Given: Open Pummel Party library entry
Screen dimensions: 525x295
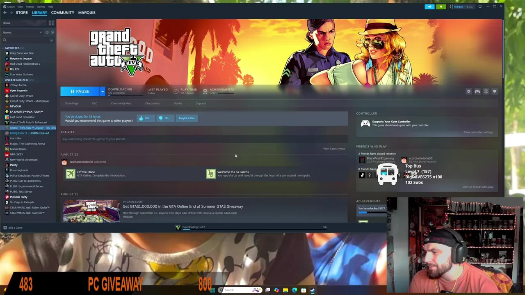Looking at the screenshot, I should coord(18,197).
